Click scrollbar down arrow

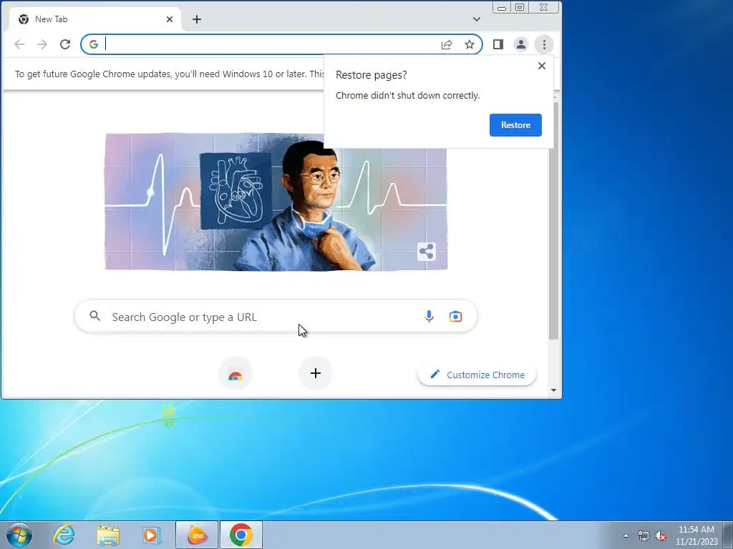tap(553, 390)
